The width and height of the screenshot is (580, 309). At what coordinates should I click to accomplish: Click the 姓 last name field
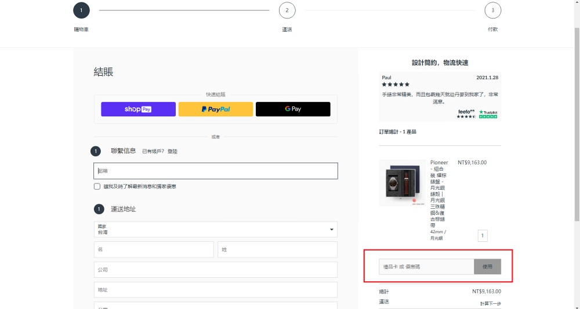(277, 249)
